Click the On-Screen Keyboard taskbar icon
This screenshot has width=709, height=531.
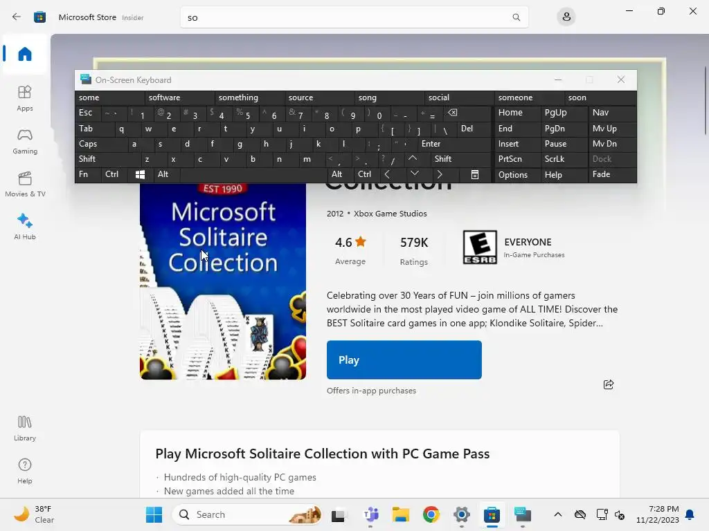(522, 514)
